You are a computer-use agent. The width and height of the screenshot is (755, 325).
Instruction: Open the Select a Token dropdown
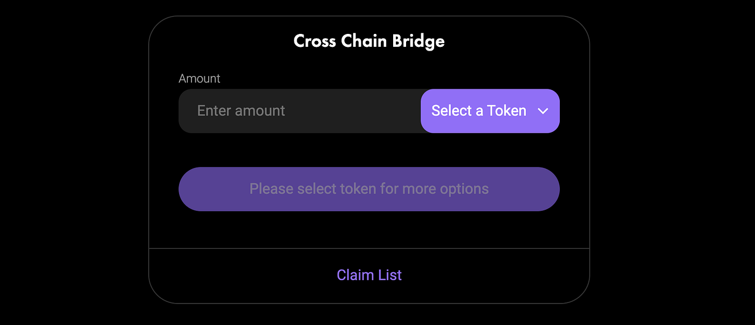[490, 111]
